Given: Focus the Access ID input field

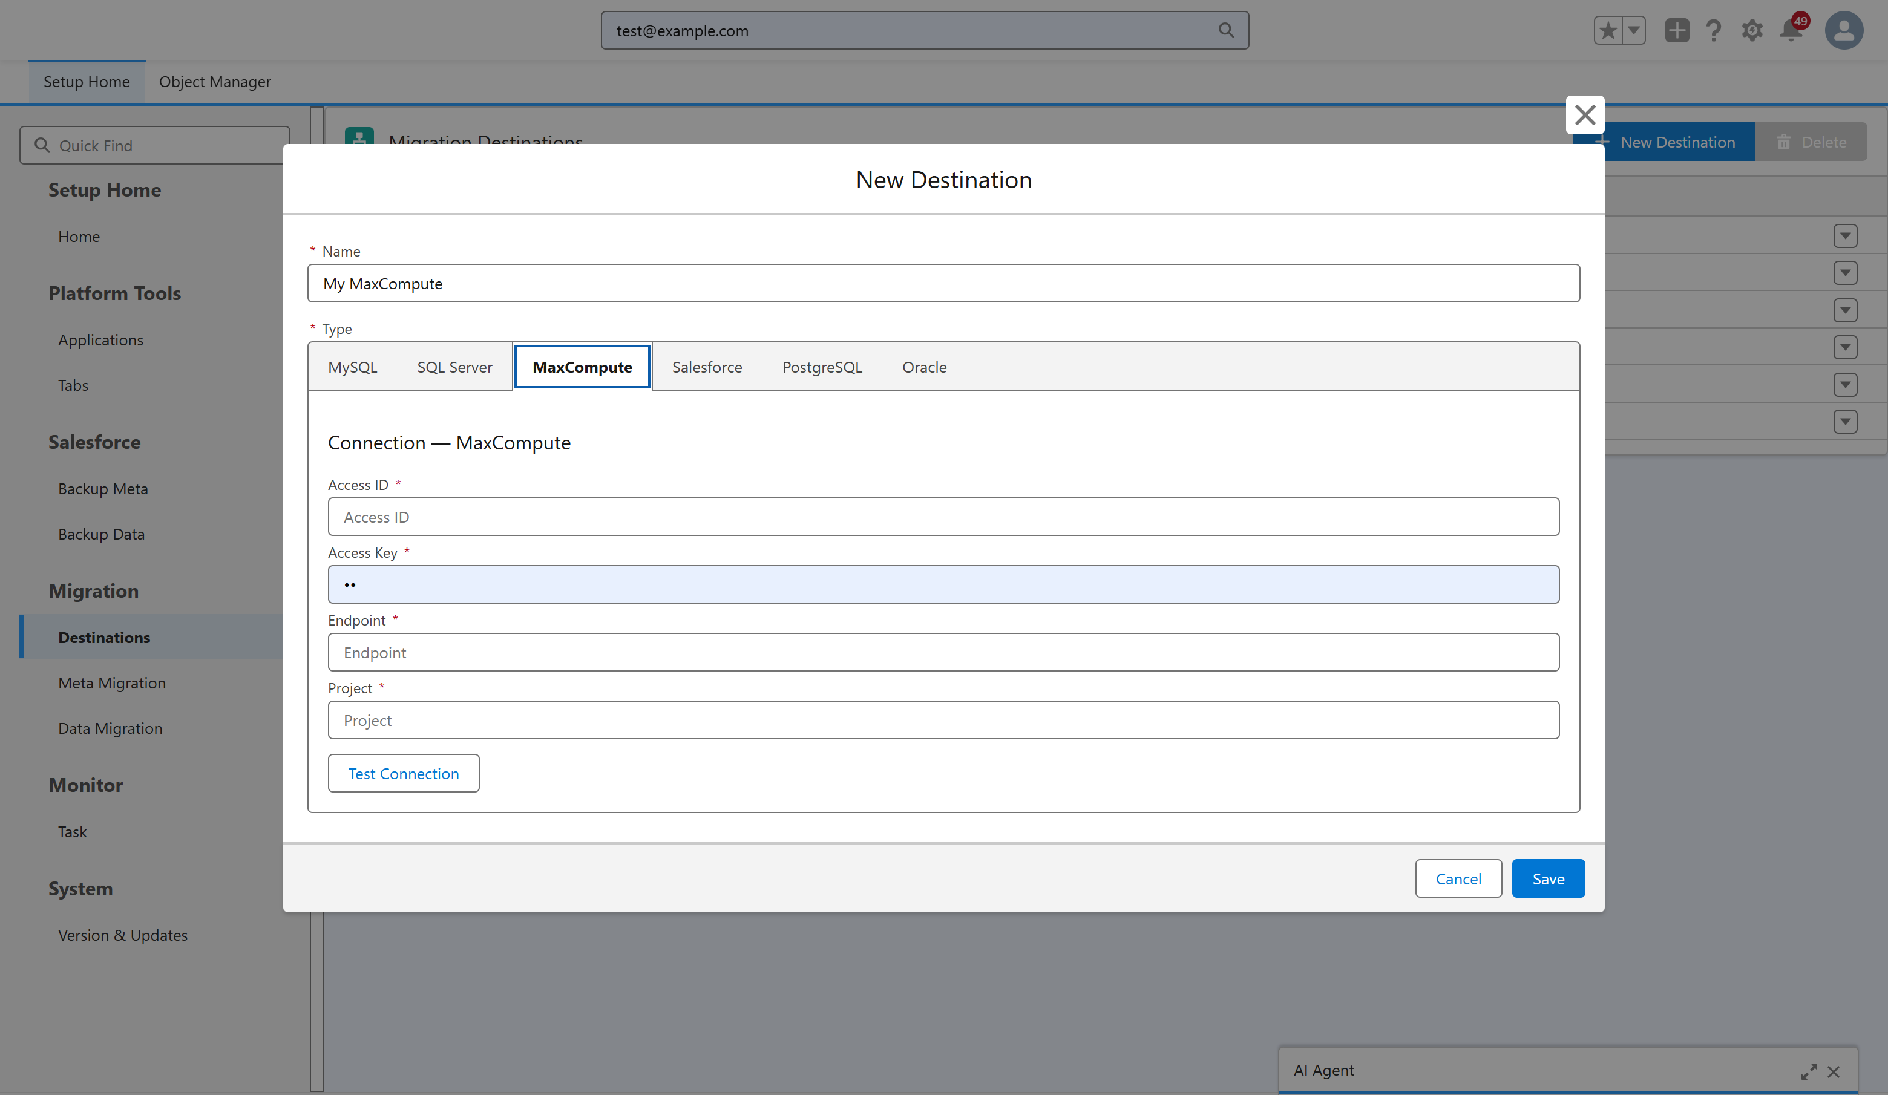Looking at the screenshot, I should pyautogui.click(x=944, y=517).
